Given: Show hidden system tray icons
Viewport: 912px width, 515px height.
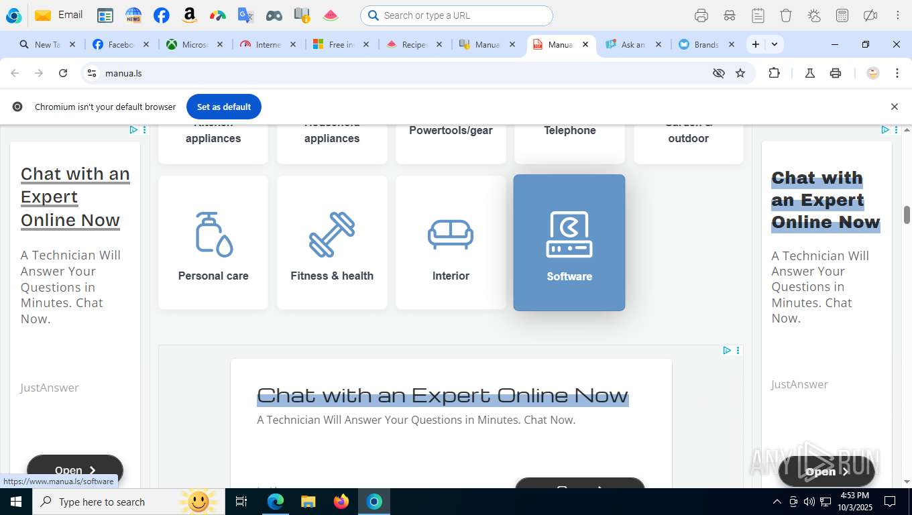Looking at the screenshot, I should coord(777,502).
